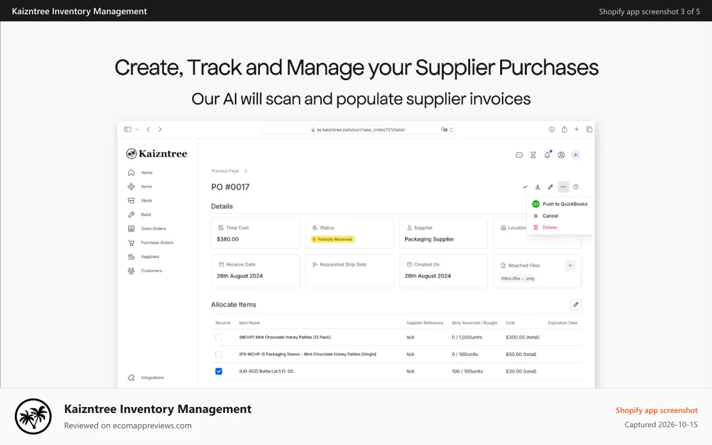Click the browser share icon
The width and height of the screenshot is (712, 445).
click(564, 129)
